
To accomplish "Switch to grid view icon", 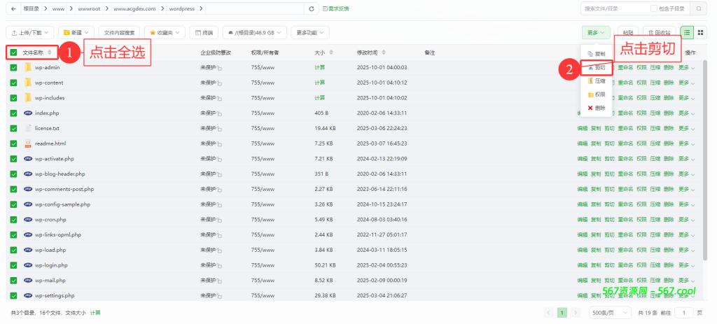I will click(700, 32).
